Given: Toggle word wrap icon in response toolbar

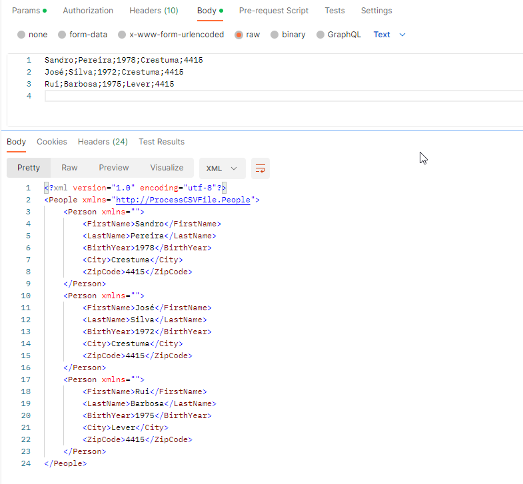Looking at the screenshot, I should click(x=261, y=168).
